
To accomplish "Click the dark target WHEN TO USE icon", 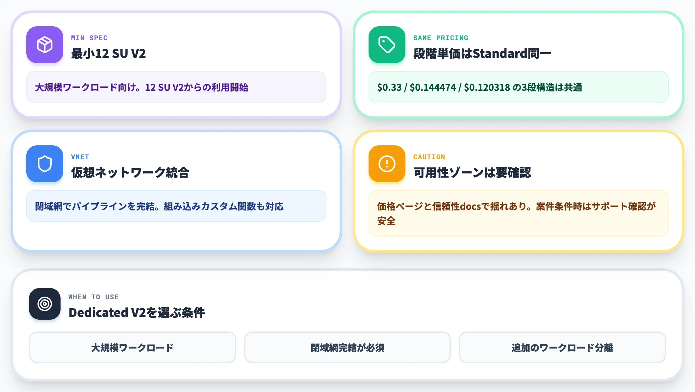I will pos(45,304).
